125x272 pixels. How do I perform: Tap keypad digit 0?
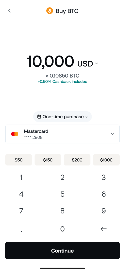pos(63,229)
